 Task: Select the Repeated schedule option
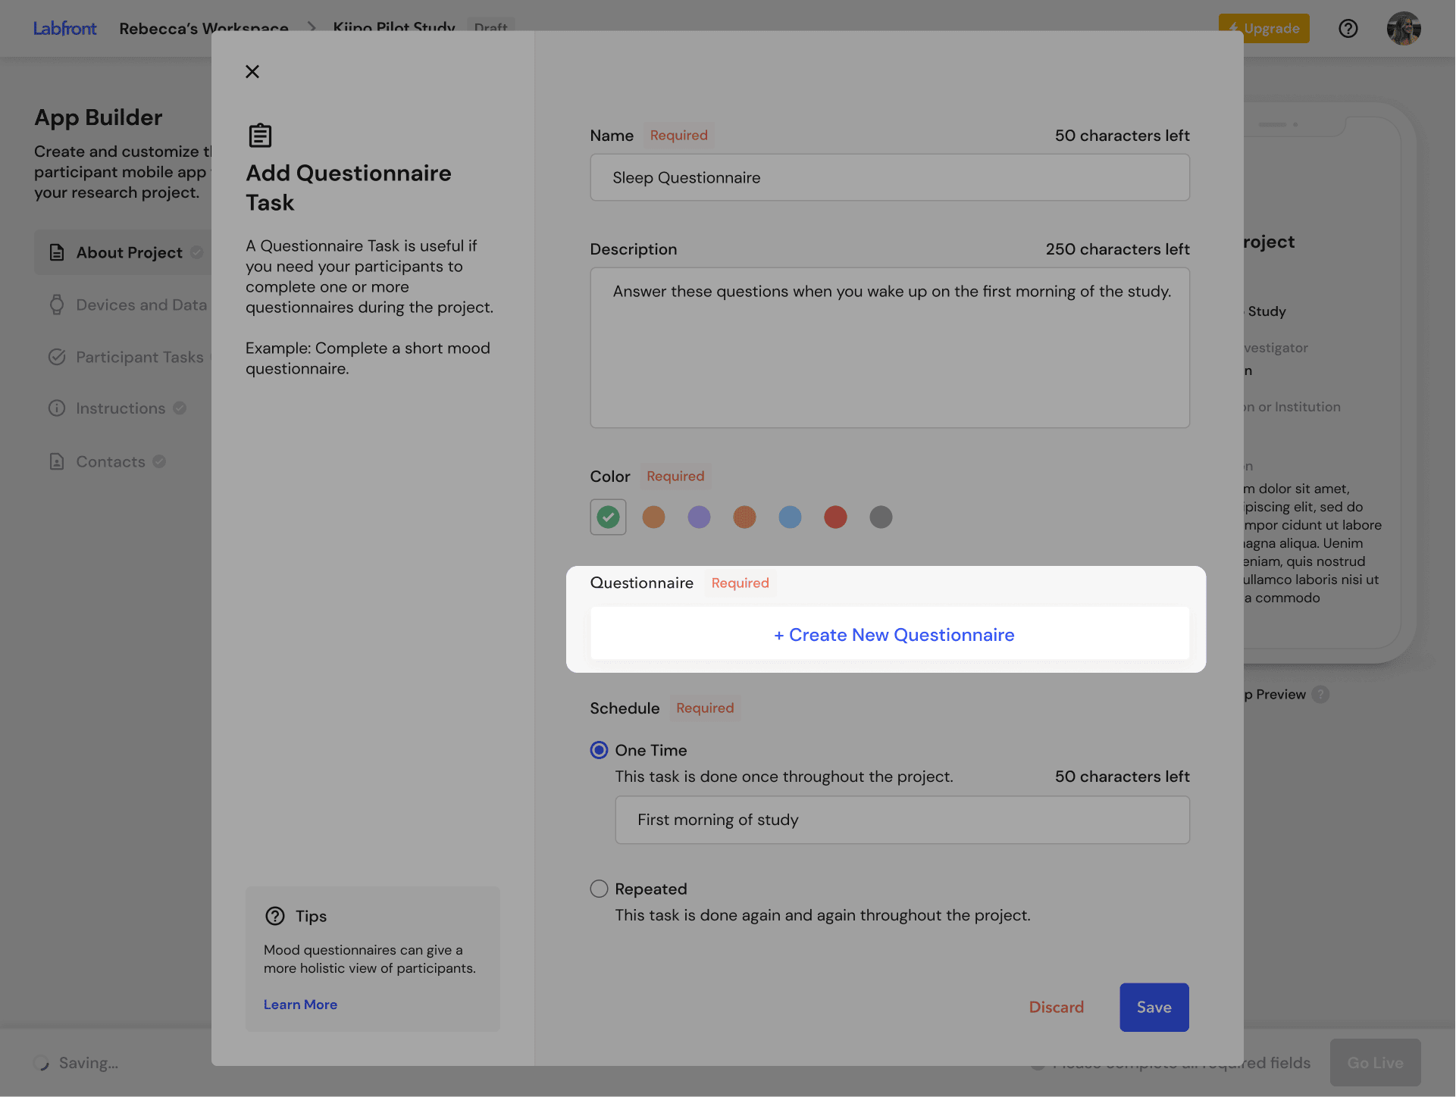coord(599,888)
